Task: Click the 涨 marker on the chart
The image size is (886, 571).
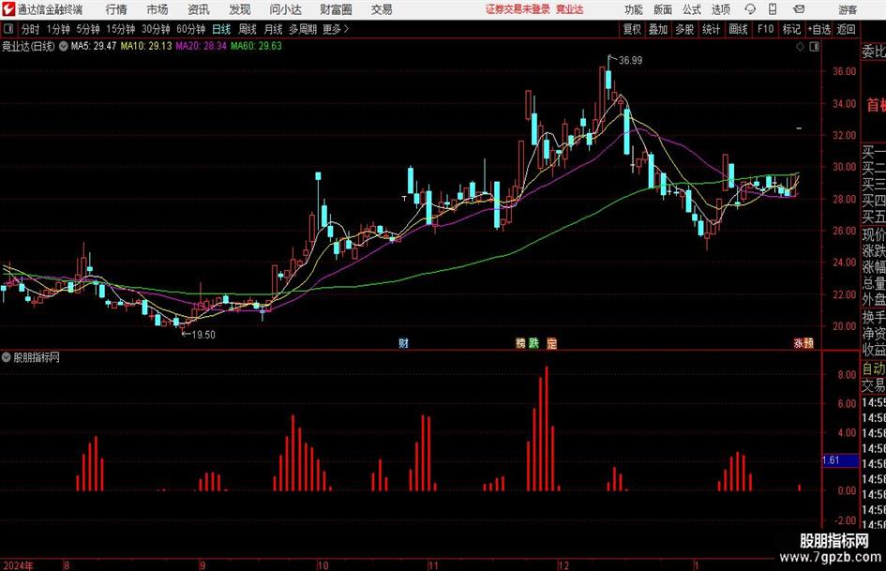Action: tap(799, 342)
